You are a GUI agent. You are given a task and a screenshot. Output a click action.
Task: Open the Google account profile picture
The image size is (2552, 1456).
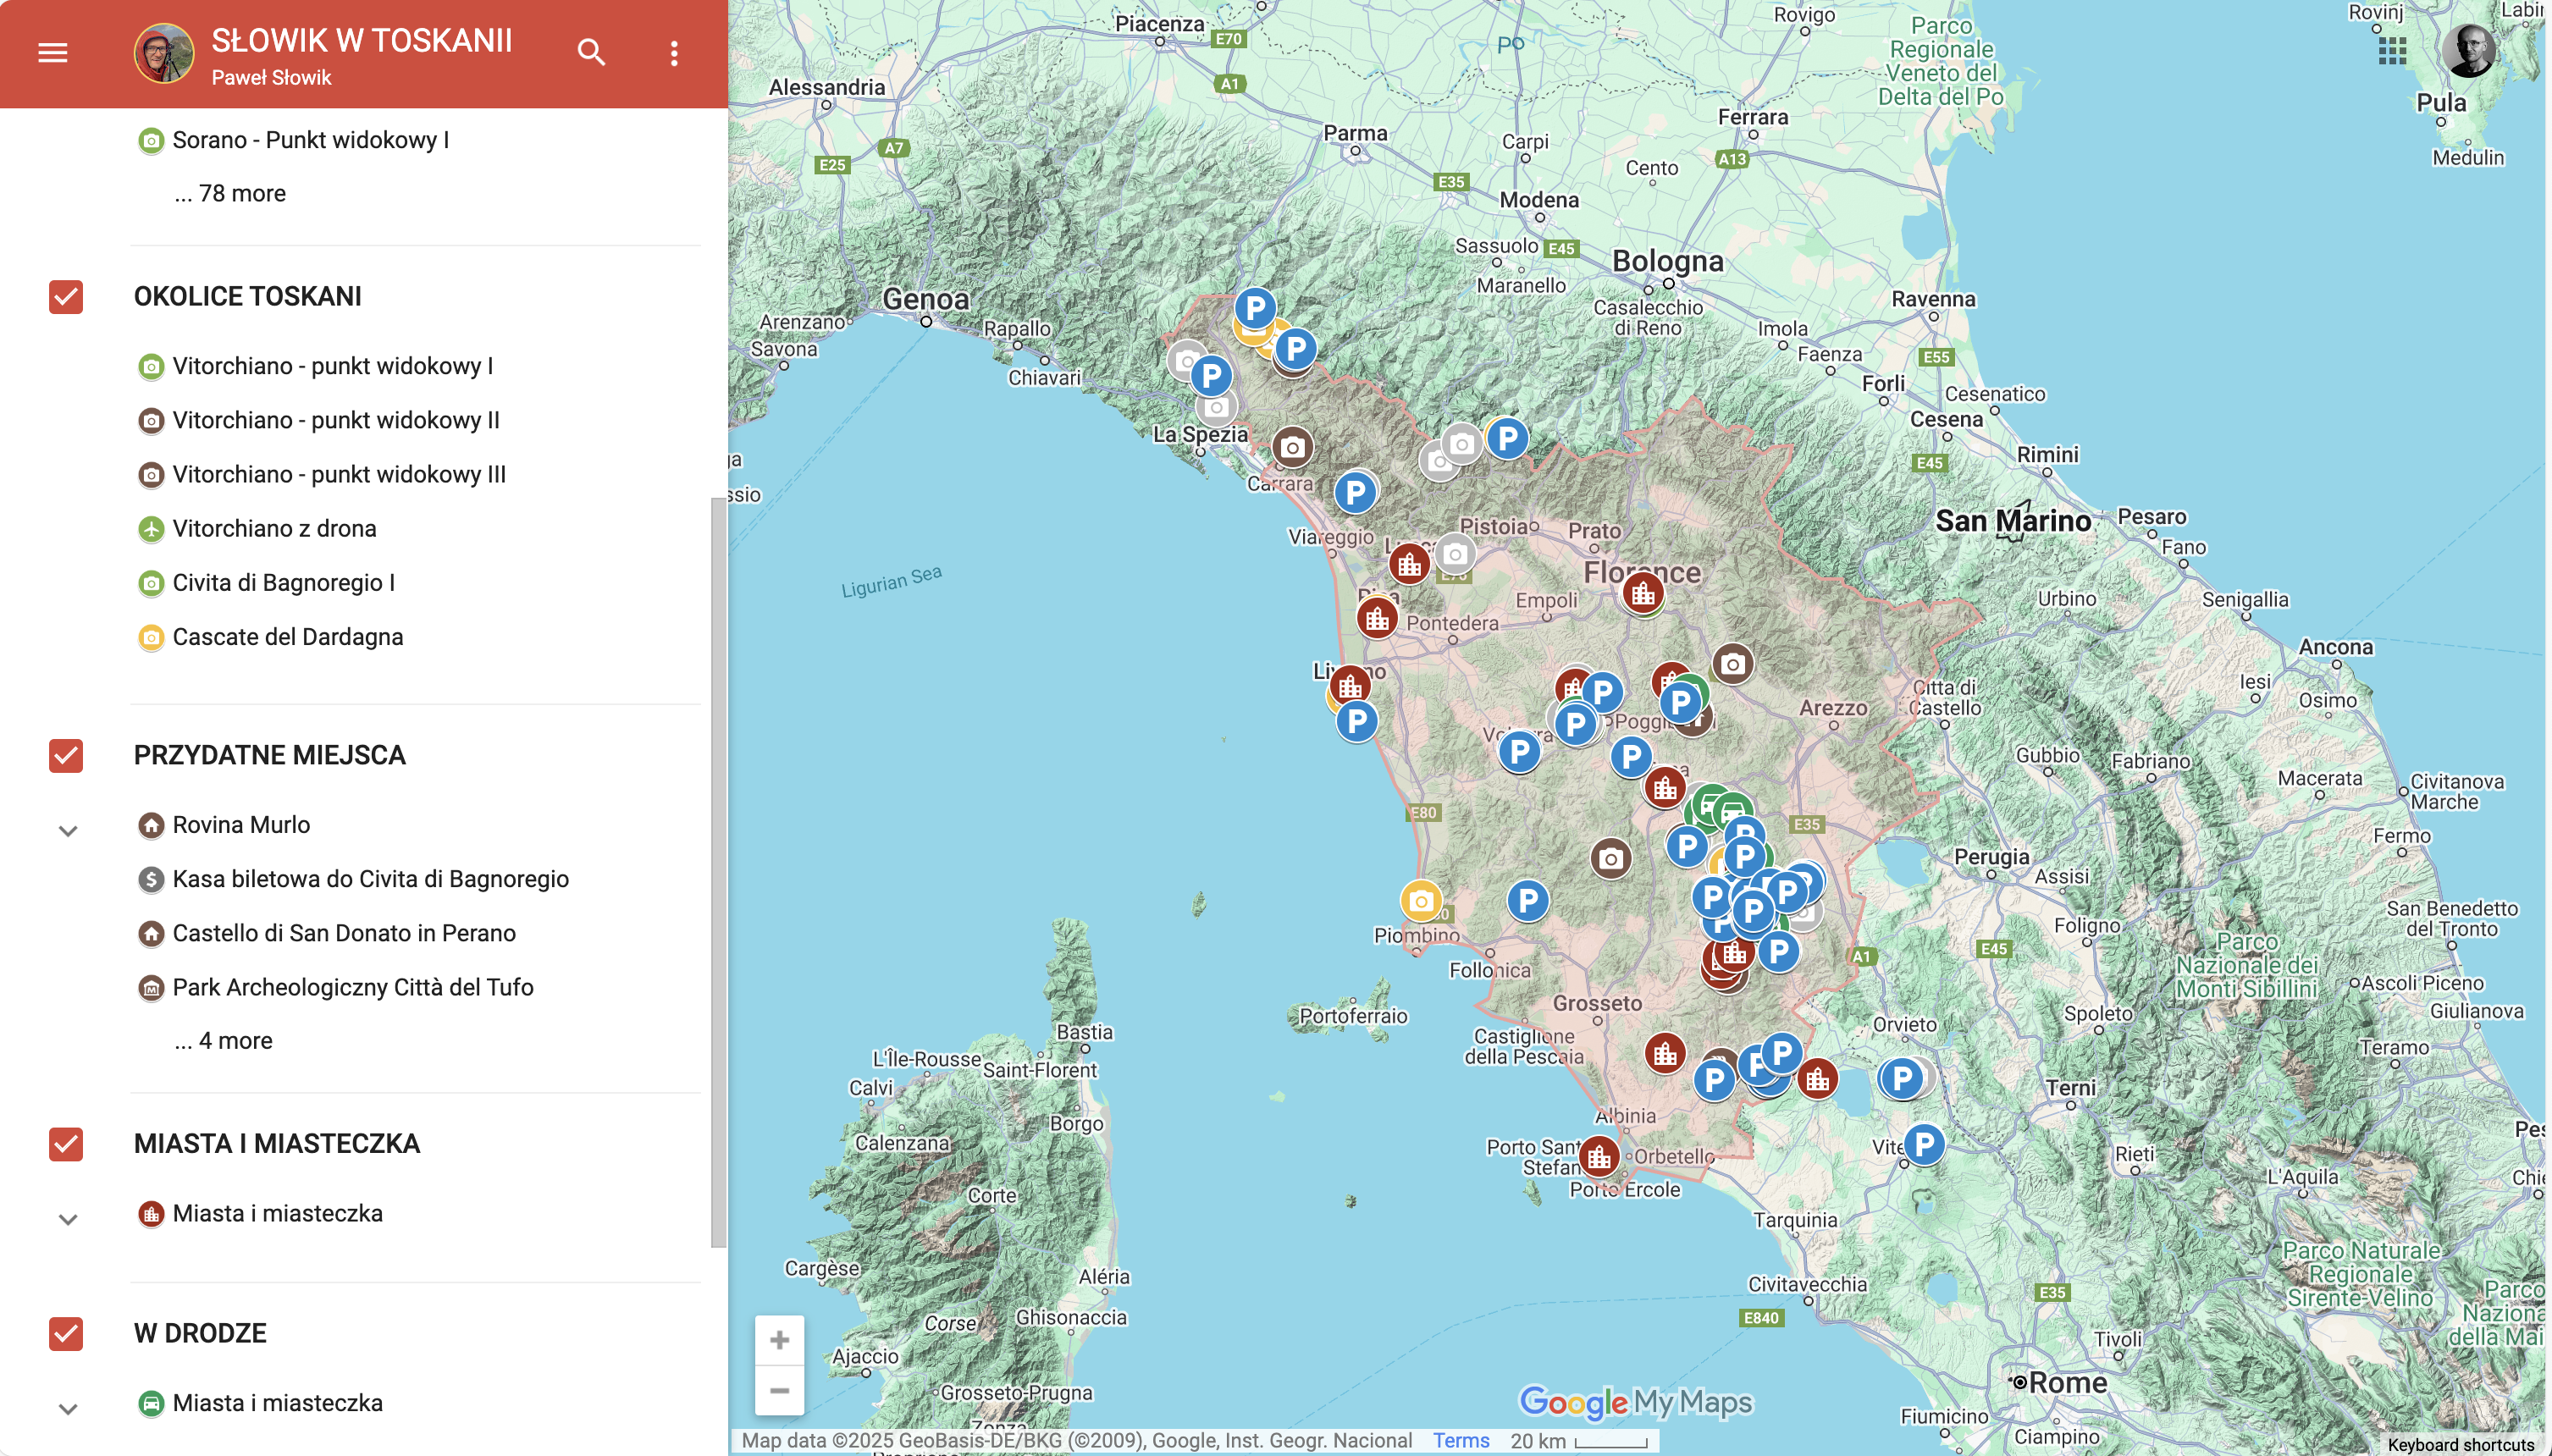(2470, 50)
